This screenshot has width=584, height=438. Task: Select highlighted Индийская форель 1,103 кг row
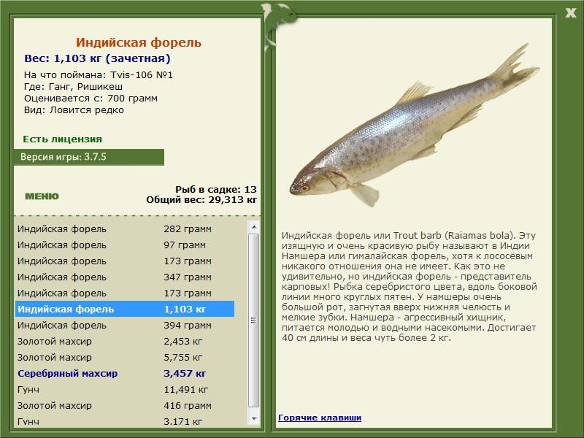pyautogui.click(x=125, y=309)
